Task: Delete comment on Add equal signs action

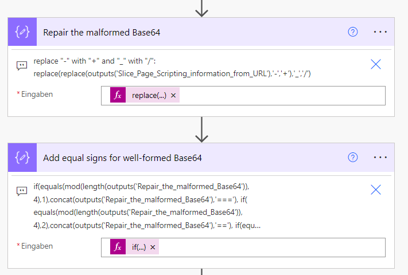Action: point(375,190)
